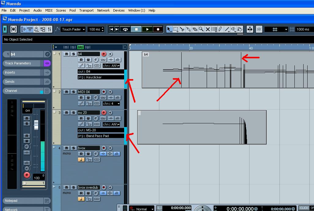Select the Split scissors tool

pos(182,29)
